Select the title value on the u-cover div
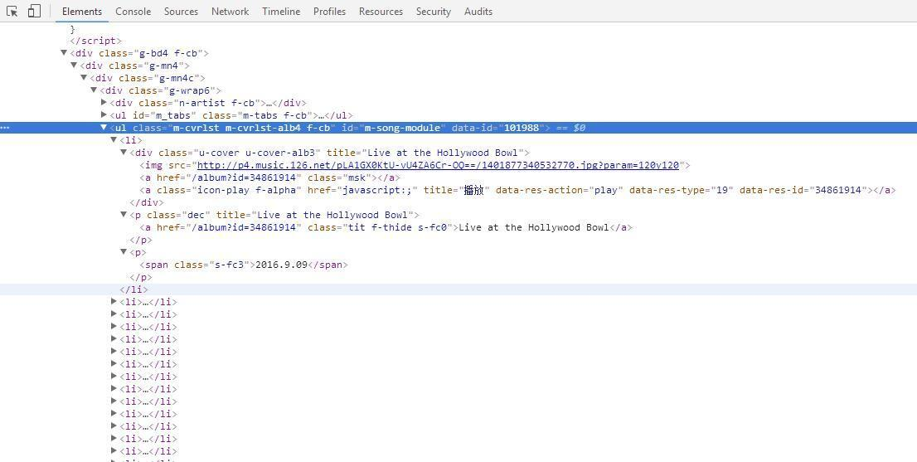The image size is (917, 462). coord(442,153)
